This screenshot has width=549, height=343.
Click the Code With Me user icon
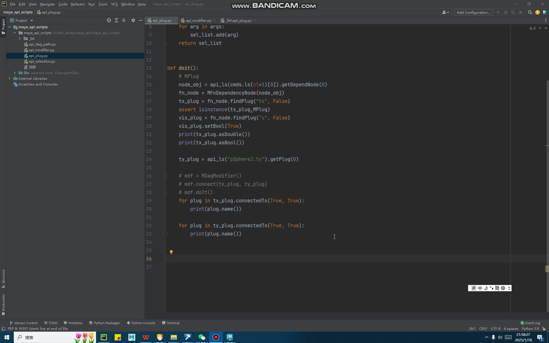pos(445,12)
